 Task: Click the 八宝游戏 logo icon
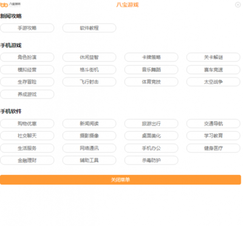tap(10, 4)
